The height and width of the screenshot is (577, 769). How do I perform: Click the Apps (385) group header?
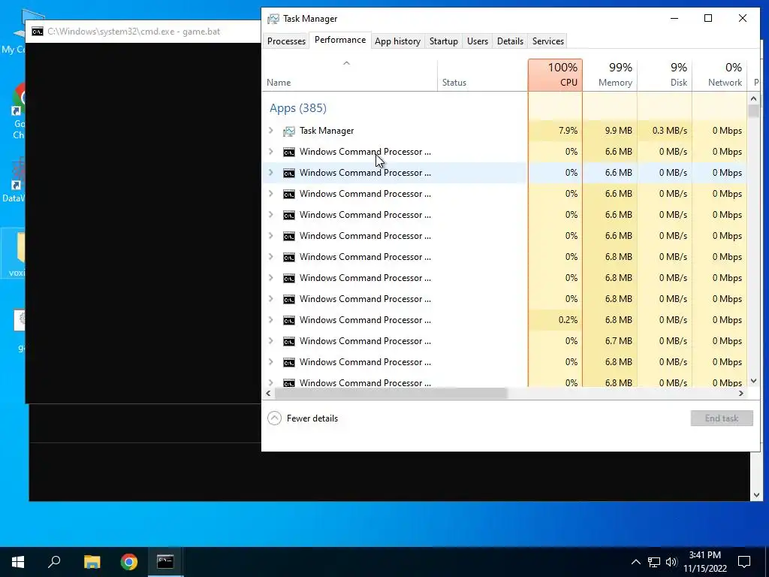[297, 108]
